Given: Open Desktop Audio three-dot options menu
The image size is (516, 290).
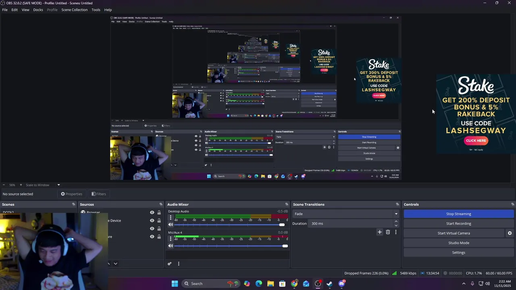Looking at the screenshot, I should pyautogui.click(x=171, y=217).
